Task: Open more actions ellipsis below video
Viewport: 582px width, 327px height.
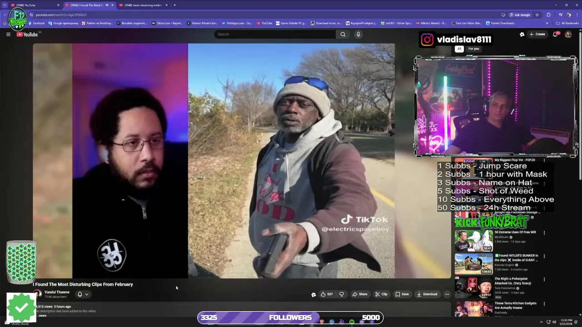Action: (447, 294)
